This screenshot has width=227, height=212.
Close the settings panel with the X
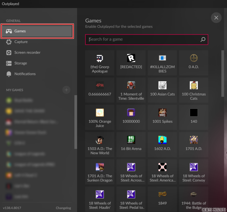click(x=216, y=18)
